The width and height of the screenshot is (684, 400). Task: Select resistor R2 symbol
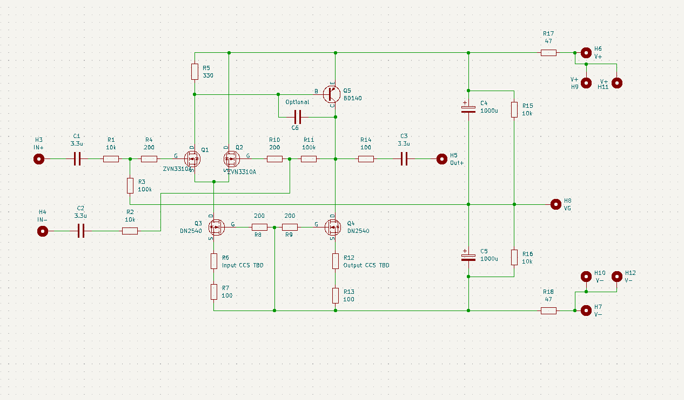click(130, 231)
